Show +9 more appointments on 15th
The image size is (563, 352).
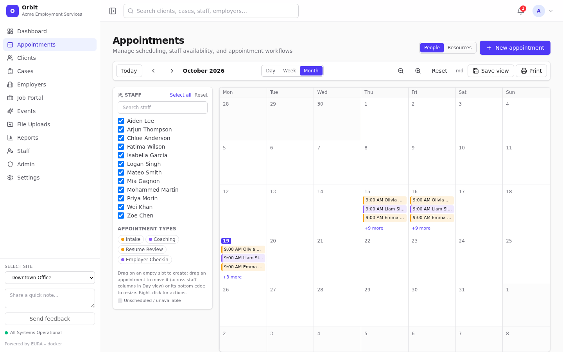point(374,228)
